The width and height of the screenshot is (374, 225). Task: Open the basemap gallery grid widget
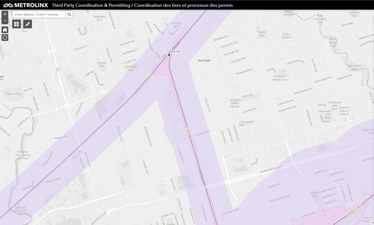[x=16, y=24]
